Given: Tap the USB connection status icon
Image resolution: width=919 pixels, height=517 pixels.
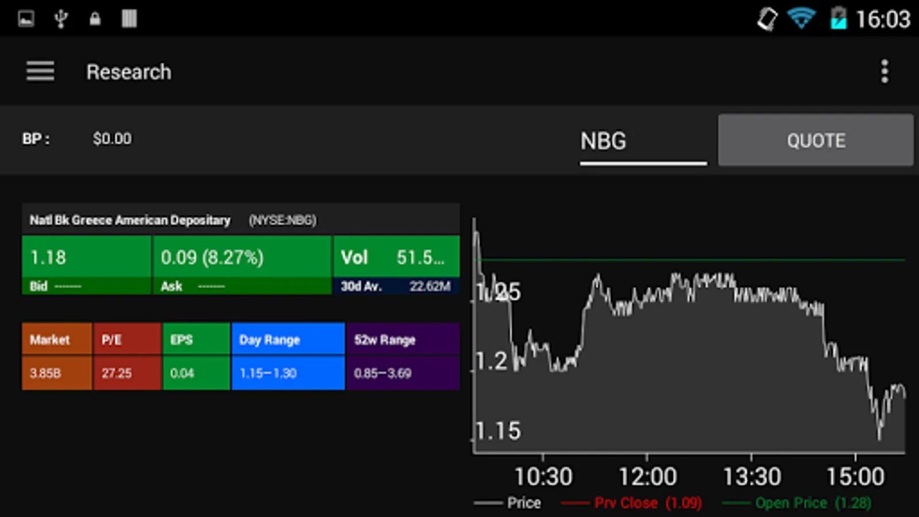Looking at the screenshot, I should (x=61, y=19).
